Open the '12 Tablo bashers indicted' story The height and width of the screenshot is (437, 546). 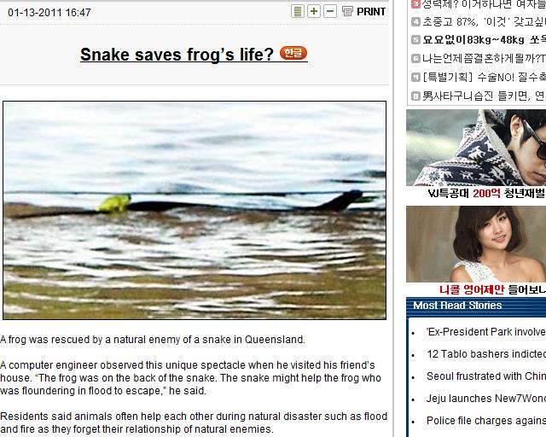point(486,354)
